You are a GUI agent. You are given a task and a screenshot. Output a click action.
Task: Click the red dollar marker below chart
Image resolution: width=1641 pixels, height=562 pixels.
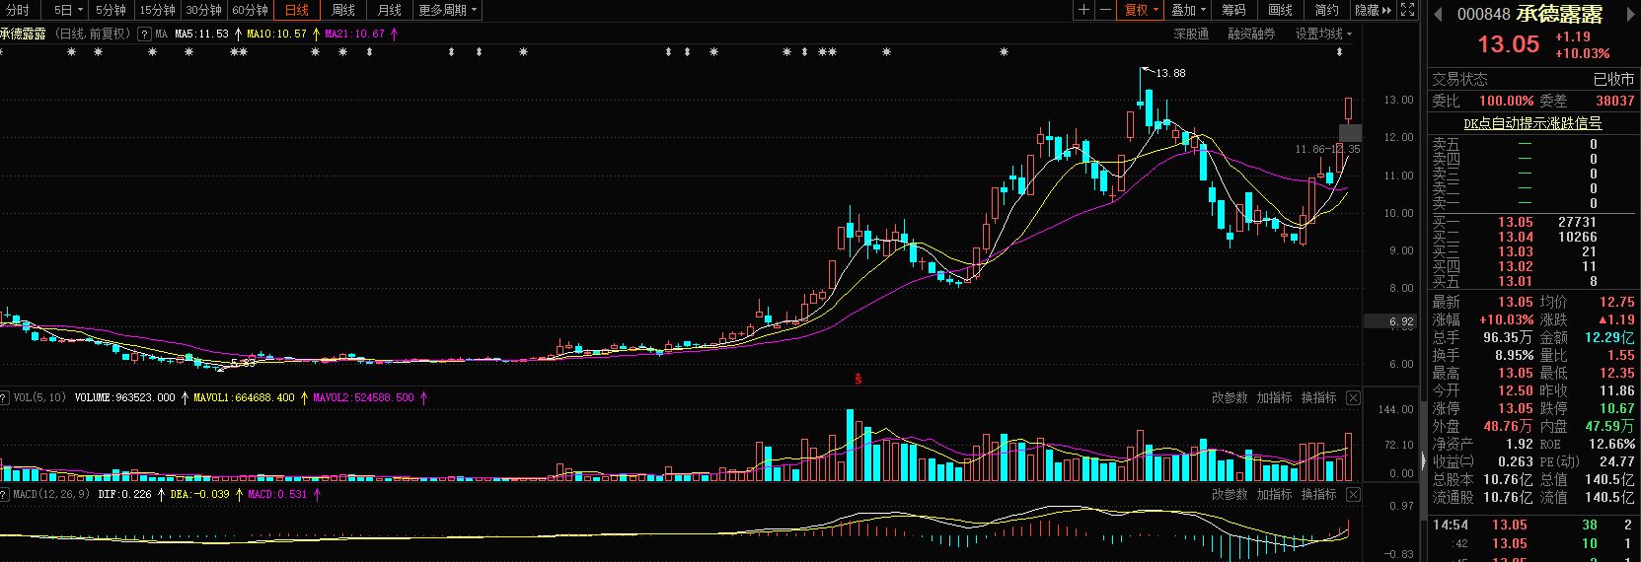858,379
